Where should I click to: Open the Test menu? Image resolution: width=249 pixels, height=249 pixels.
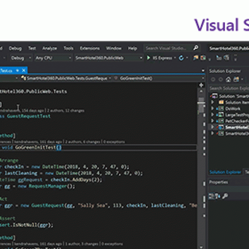[32, 48]
